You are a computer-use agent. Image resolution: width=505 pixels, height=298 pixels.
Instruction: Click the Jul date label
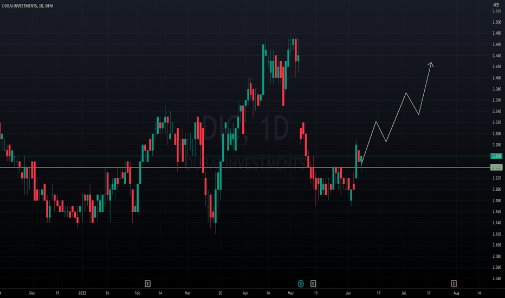point(404,293)
